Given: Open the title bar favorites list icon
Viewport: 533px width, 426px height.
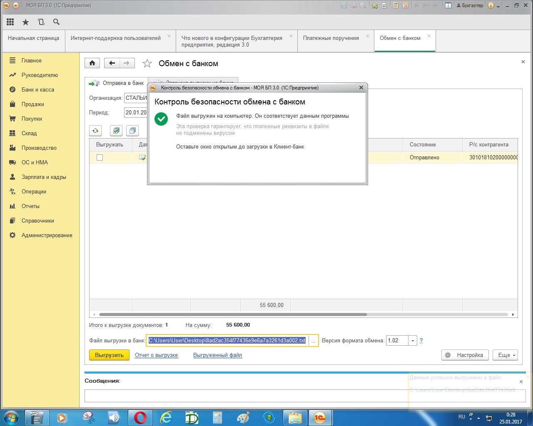Looking at the screenshot, I should [x=384, y=5].
